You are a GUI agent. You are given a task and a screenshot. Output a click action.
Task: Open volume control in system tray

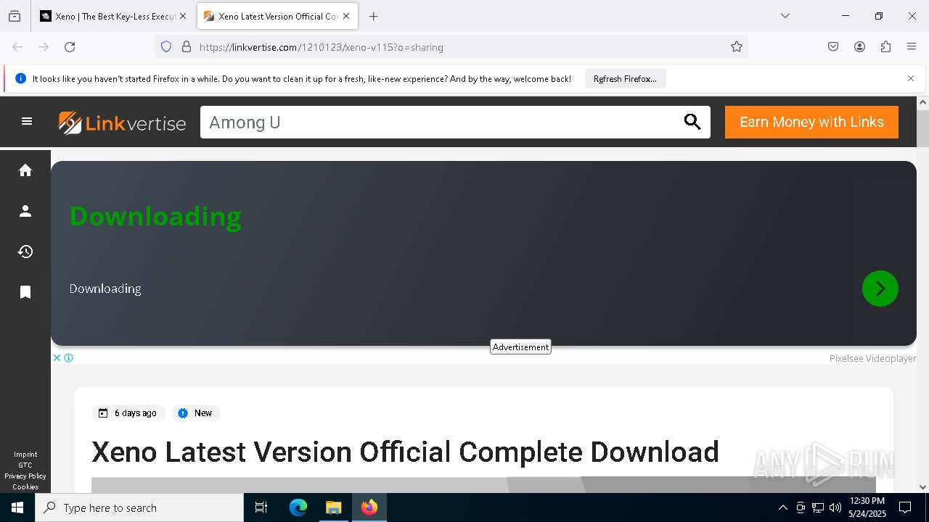coord(835,507)
